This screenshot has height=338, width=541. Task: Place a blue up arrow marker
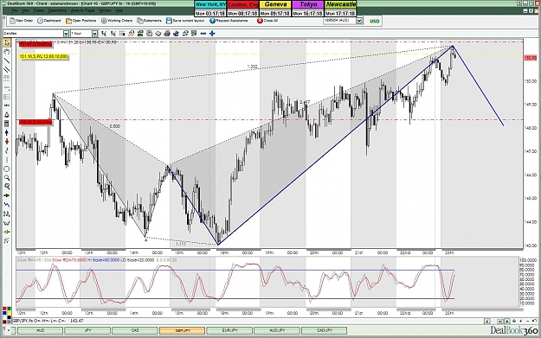pos(7,132)
